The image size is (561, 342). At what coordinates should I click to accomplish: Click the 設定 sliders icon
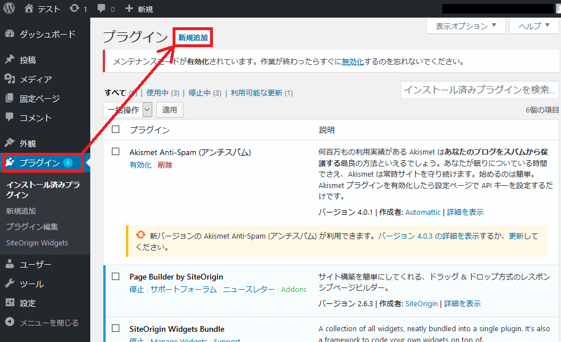click(x=10, y=303)
